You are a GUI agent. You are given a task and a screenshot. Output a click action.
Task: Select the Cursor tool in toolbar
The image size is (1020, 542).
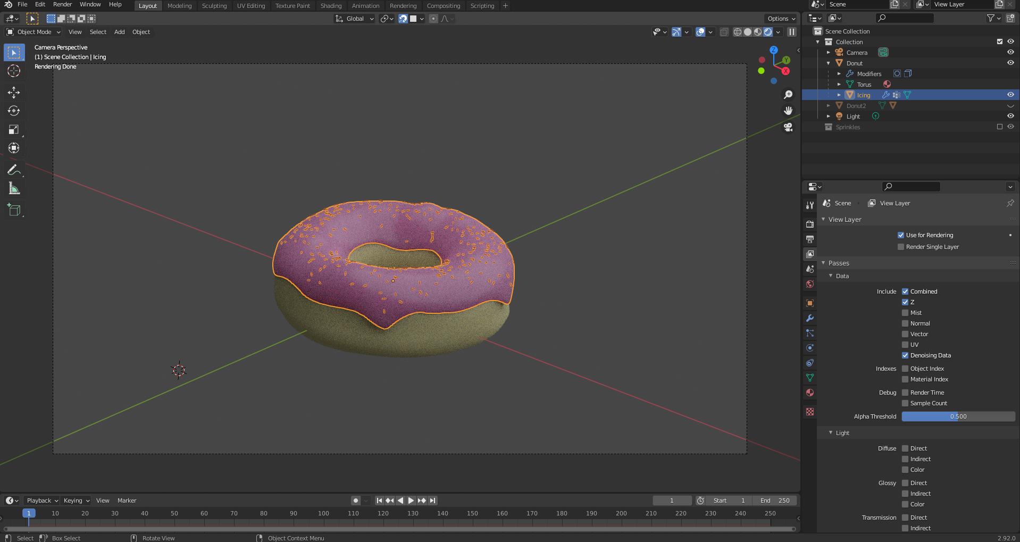coord(14,71)
